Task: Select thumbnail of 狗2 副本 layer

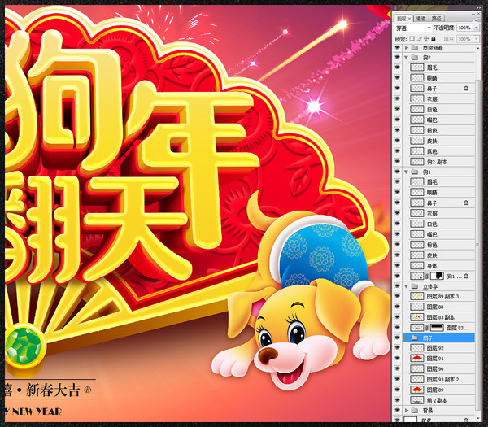Action: pyautogui.click(x=417, y=162)
